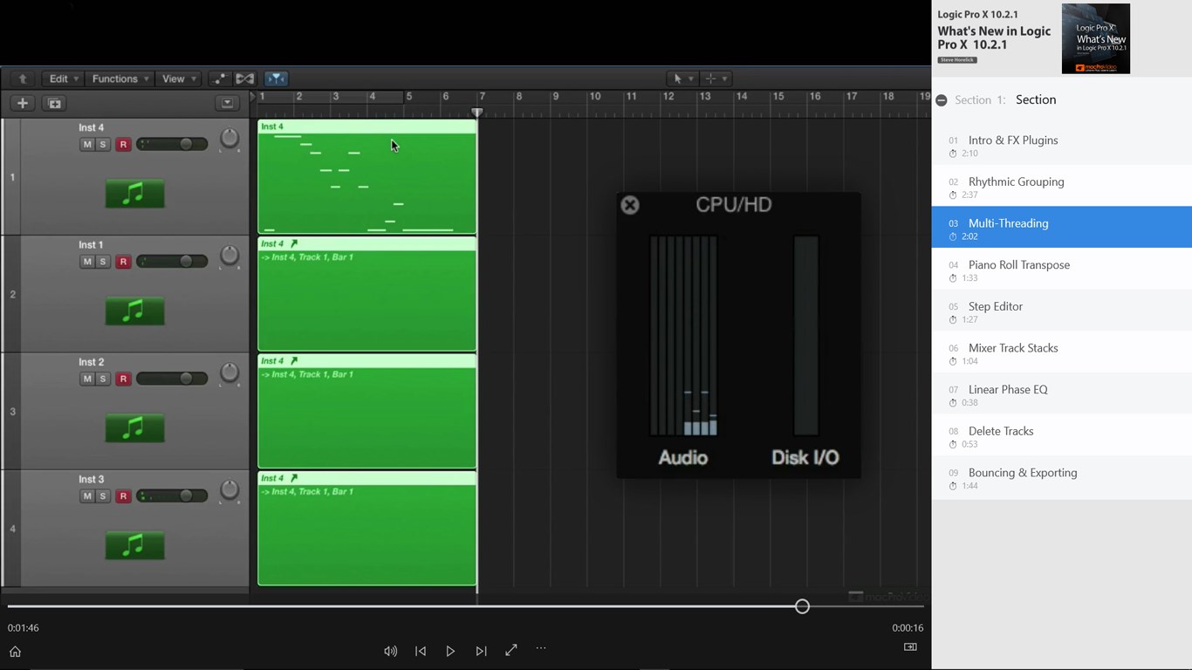Screen dimensions: 1192x670
Task: Collapse Section 1 in the course list
Action: pyautogui.click(x=942, y=100)
